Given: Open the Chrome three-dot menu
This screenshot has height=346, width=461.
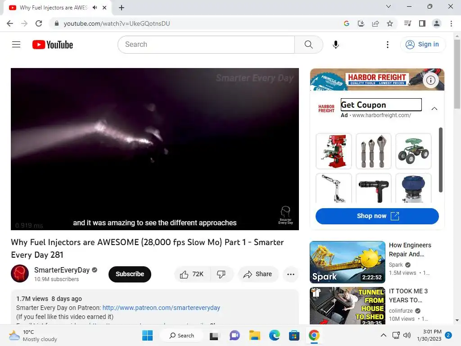Looking at the screenshot, I should click(451, 23).
